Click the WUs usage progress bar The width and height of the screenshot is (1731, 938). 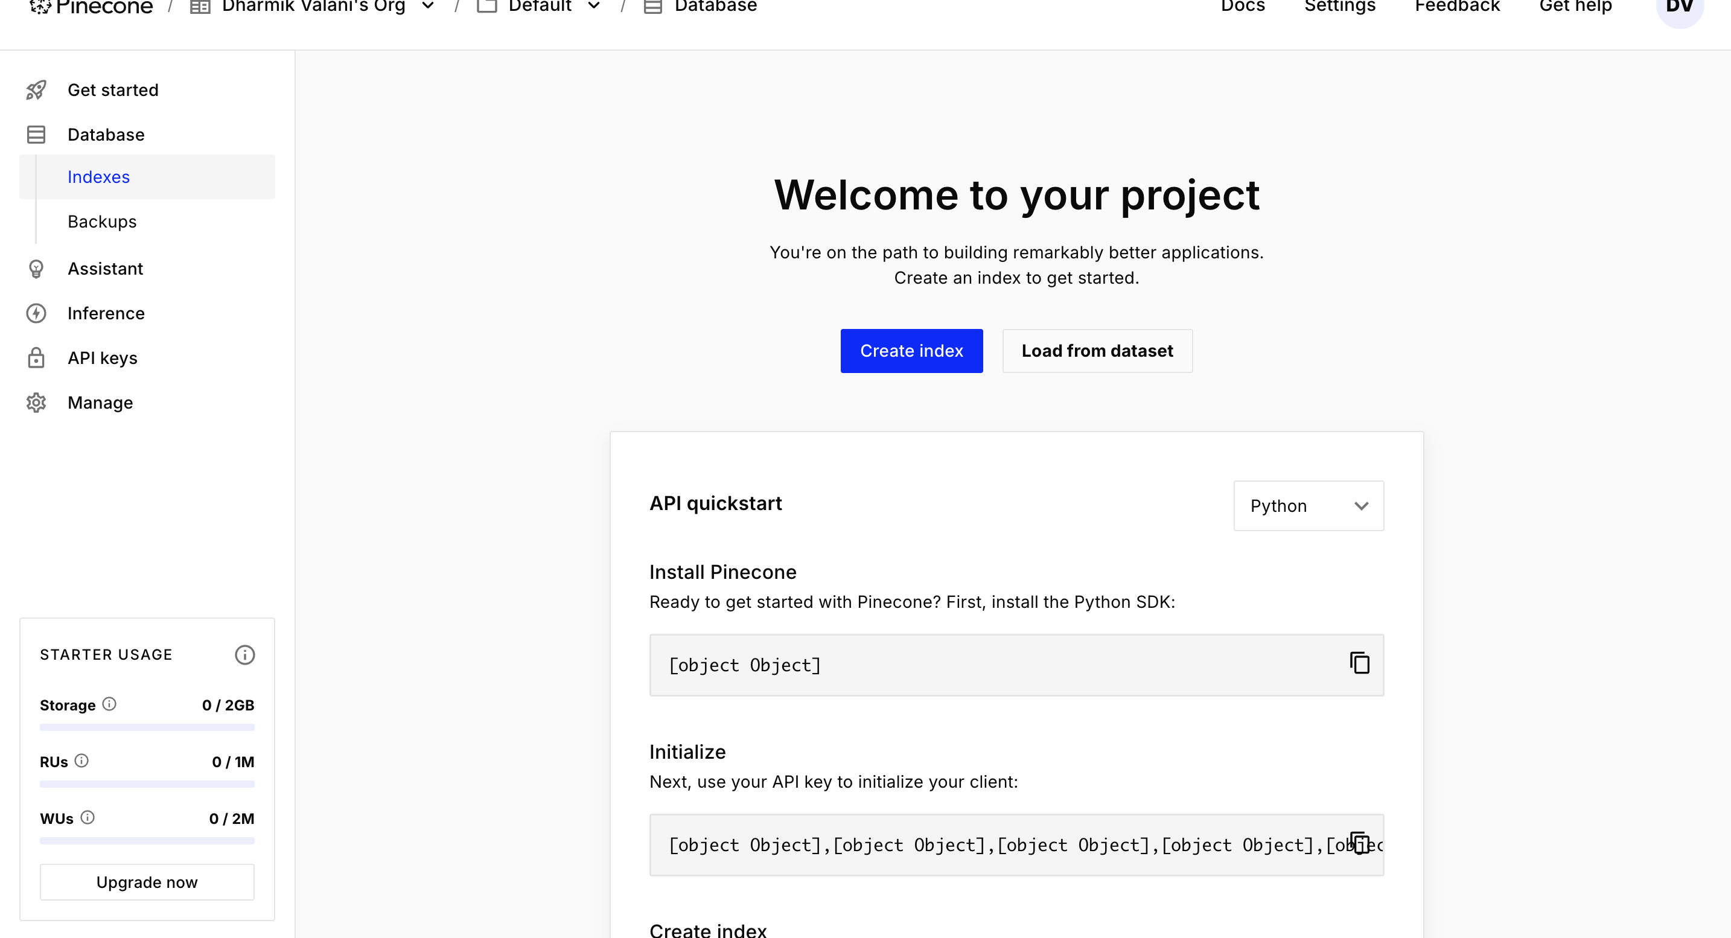point(147,841)
